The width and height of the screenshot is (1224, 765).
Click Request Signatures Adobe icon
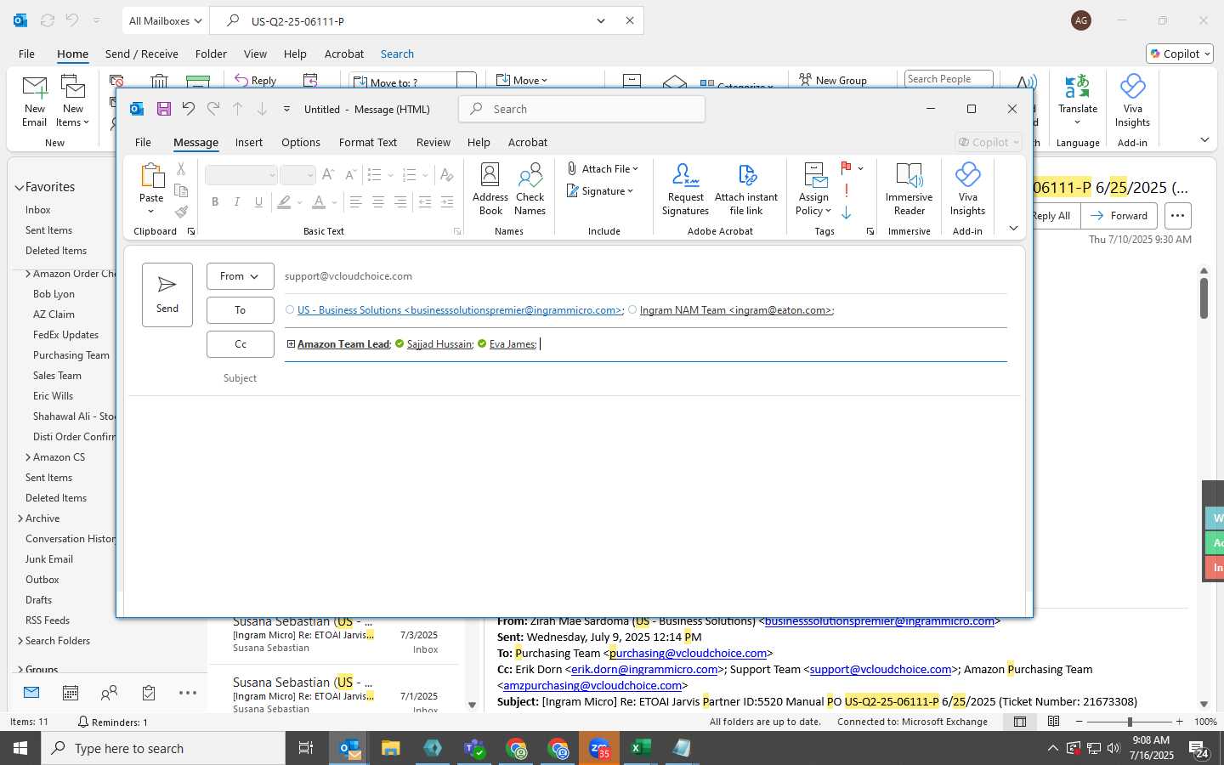click(x=685, y=190)
